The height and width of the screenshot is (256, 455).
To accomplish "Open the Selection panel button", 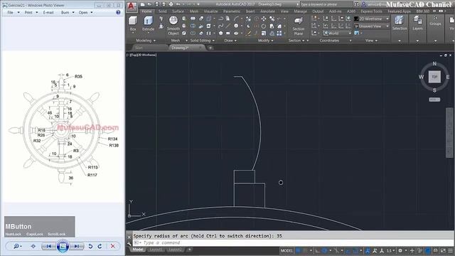I will coord(400,23).
